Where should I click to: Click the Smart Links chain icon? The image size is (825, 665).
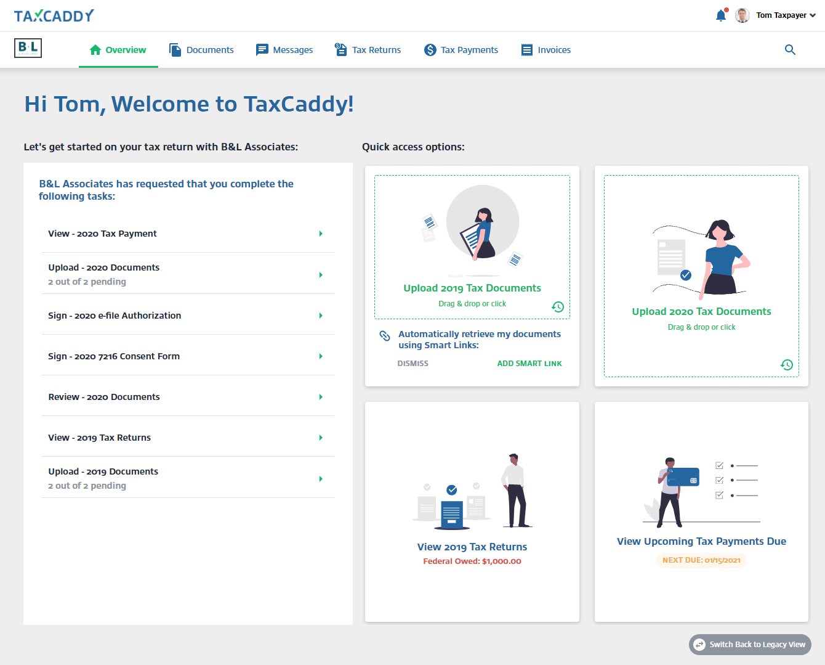coord(385,336)
